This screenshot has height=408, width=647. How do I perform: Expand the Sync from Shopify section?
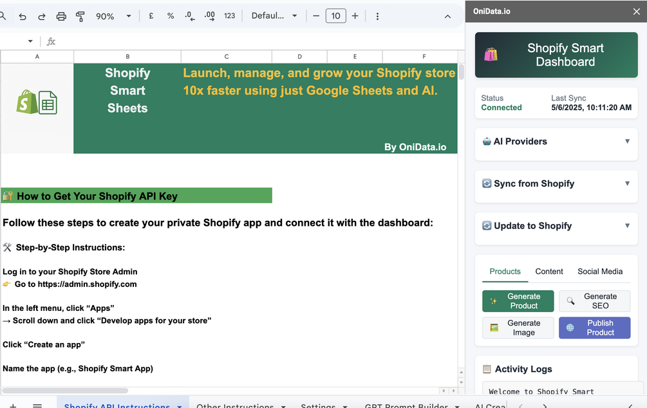556,183
